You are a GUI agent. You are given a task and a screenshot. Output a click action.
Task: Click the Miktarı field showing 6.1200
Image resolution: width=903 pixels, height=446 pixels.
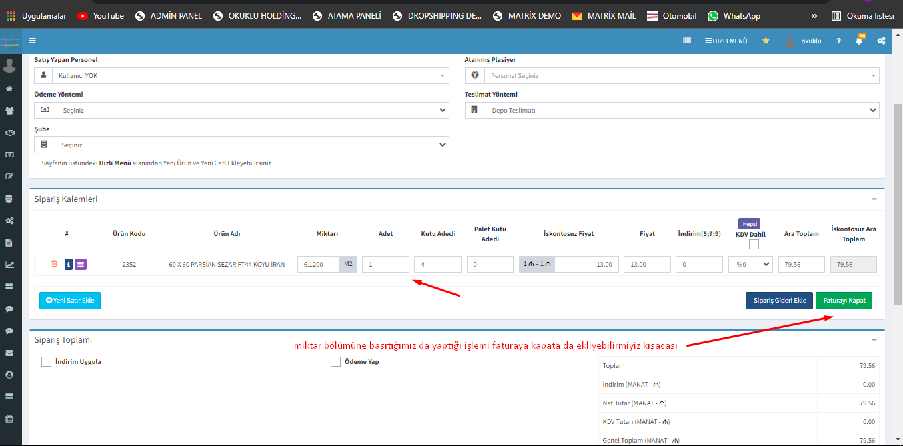(x=318, y=265)
